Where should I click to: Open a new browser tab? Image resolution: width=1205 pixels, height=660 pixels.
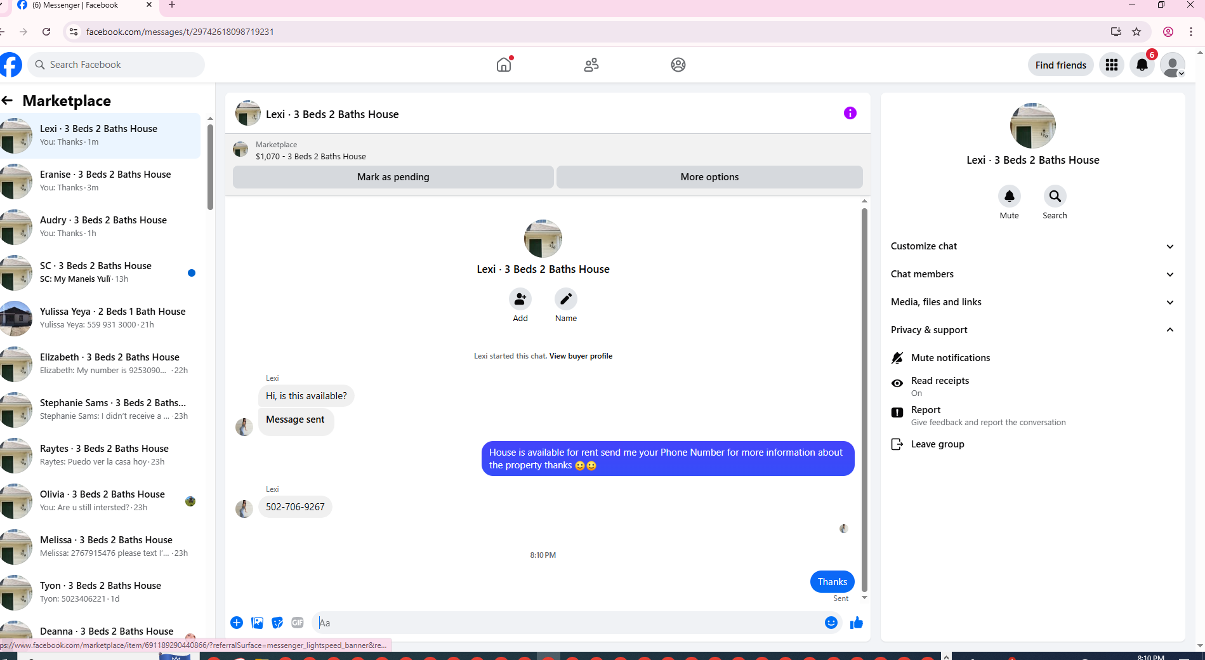172,5
